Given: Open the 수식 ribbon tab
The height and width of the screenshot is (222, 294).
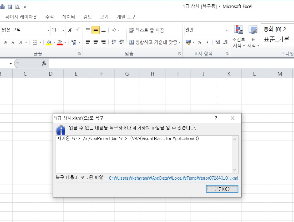Looking at the screenshot, I should pyautogui.click(x=49, y=17).
